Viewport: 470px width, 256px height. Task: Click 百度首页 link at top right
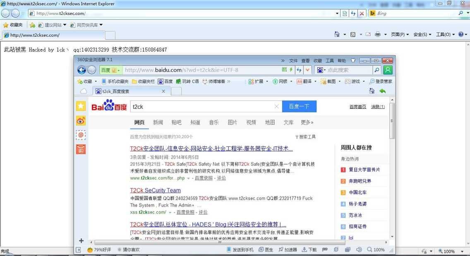coord(357,107)
